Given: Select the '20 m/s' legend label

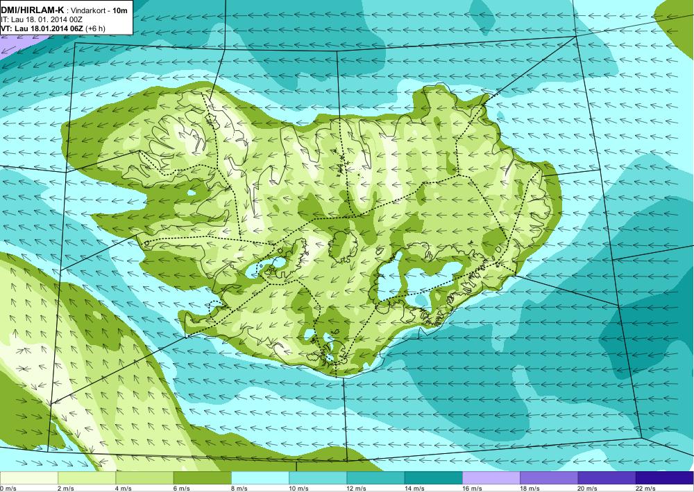Looking at the screenshot, I should (x=588, y=488).
